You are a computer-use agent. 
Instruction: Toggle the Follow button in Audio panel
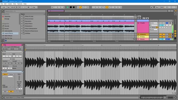[x=11, y=74]
